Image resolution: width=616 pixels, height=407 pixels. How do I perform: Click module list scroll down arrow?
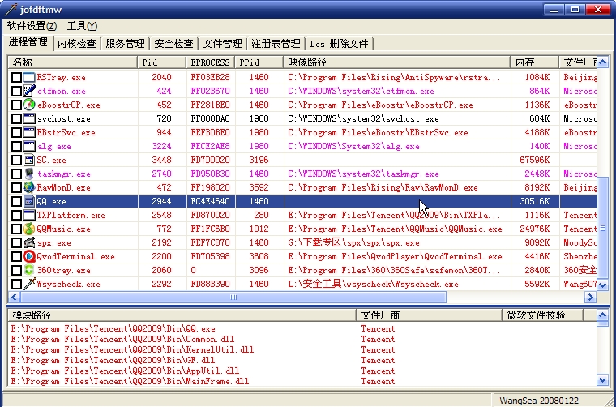(x=602, y=379)
